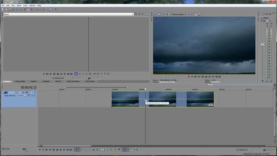Screen dimensions: 277x156
Task: Click the Undo toolbar icon
Action: click(37, 10)
